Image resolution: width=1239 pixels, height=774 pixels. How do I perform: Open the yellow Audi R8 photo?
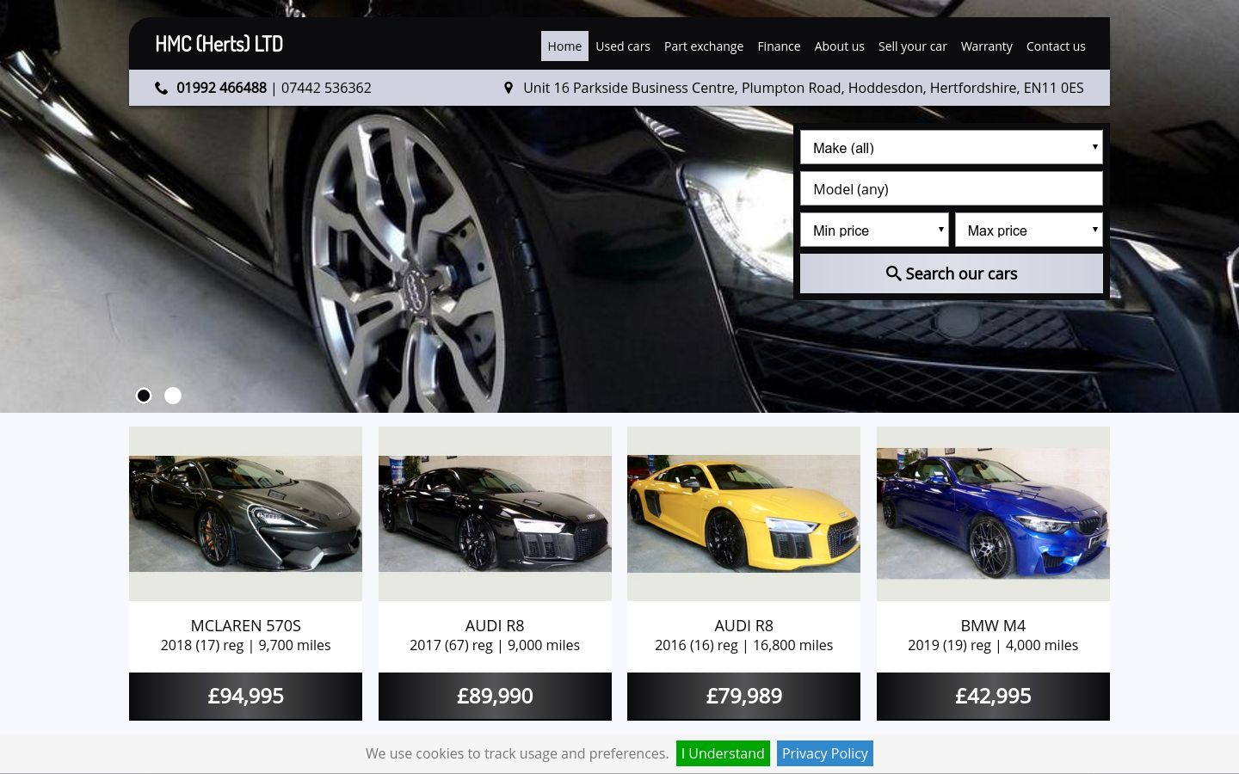743,513
